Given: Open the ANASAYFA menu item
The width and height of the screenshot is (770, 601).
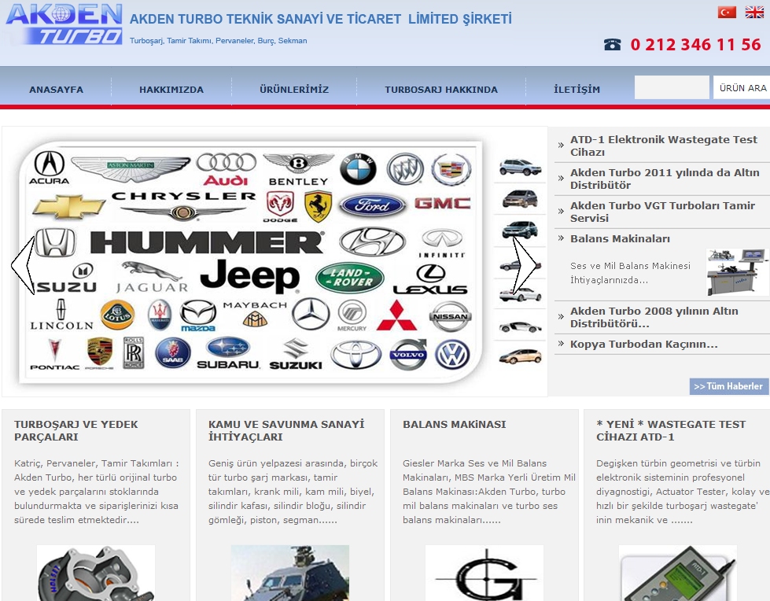Looking at the screenshot, I should pyautogui.click(x=56, y=90).
